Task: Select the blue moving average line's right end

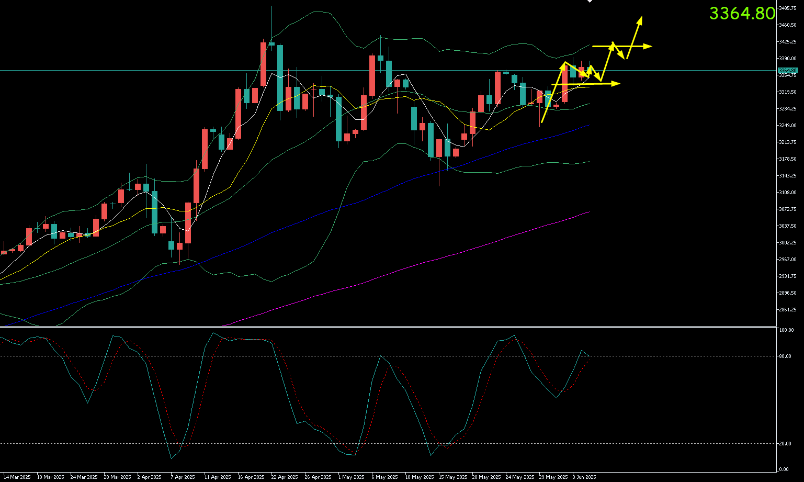Action: 589,125
